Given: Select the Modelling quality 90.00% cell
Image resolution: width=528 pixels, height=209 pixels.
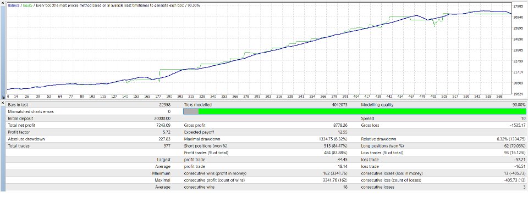Looking at the screenshot, I should 519,104.
